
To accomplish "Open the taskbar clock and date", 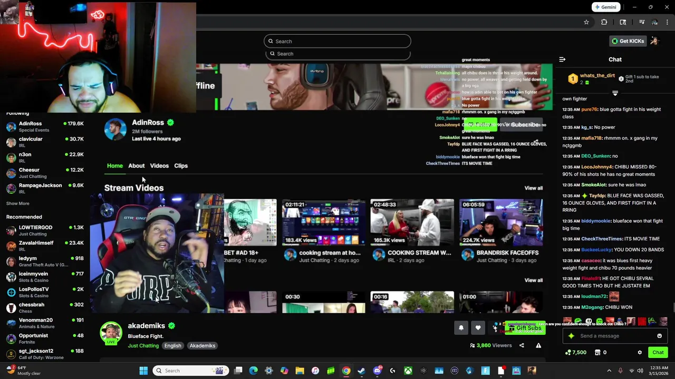I will point(659,371).
